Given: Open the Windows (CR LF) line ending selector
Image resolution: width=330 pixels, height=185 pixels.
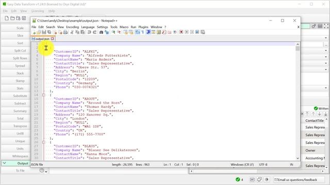Looking at the screenshot, I should click(242, 164).
